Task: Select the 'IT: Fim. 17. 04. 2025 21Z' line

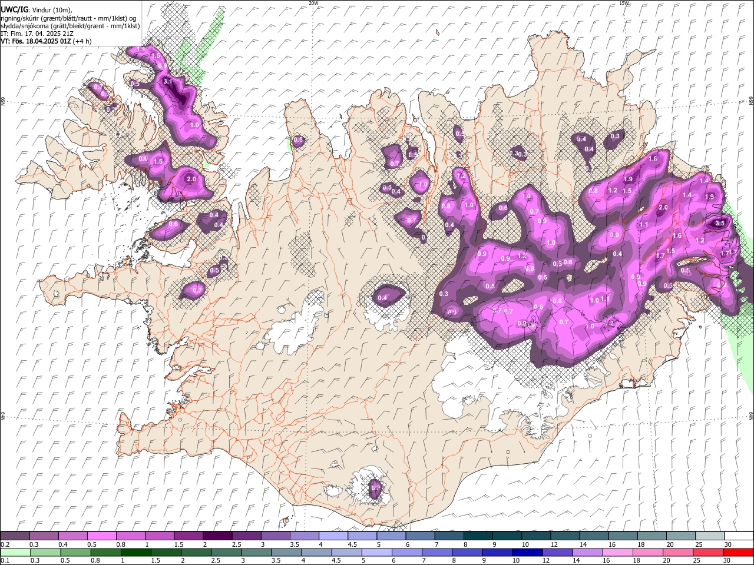Action: coord(37,34)
